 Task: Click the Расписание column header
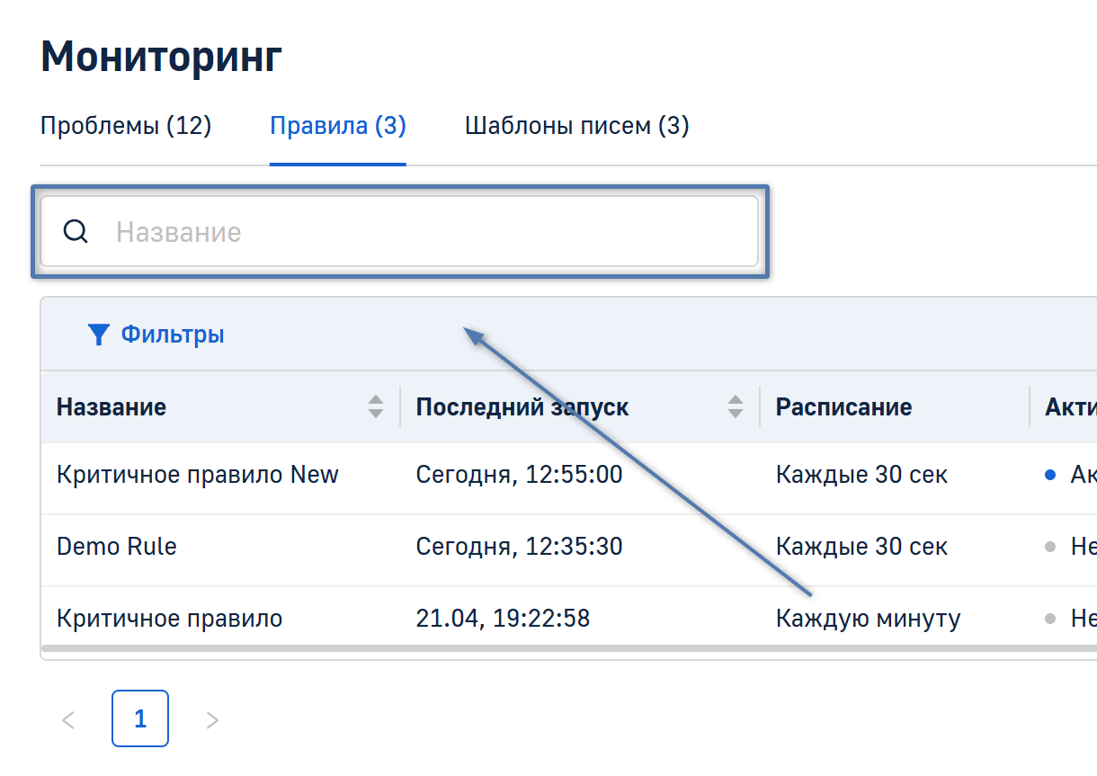coord(843,406)
